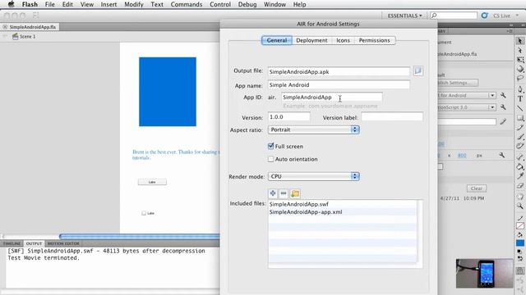Open the CS Live dropdown
The height and width of the screenshot is (295, 526).
point(505,16)
